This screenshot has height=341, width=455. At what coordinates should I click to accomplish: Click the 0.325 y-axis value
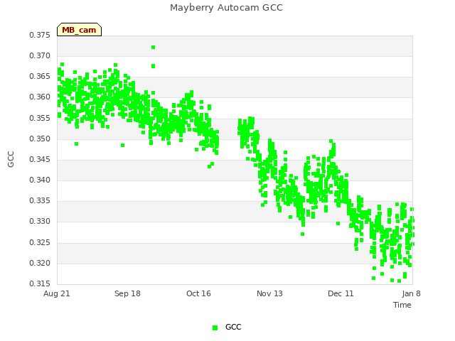click(40, 242)
